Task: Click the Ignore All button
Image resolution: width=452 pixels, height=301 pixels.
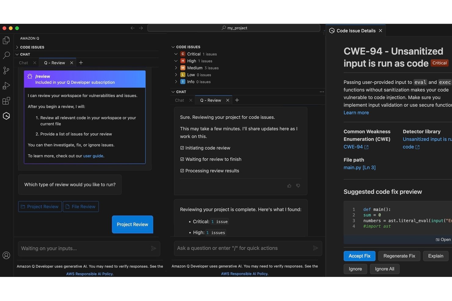Action: click(385, 269)
